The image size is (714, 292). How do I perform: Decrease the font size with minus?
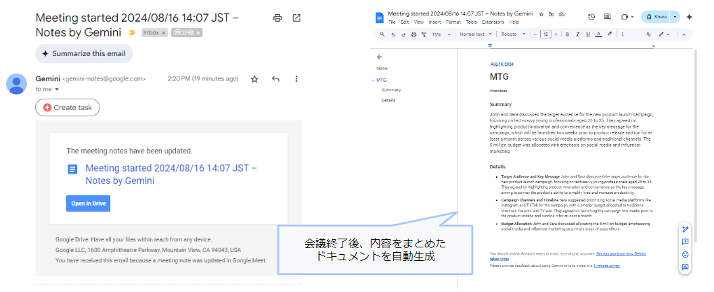point(535,34)
